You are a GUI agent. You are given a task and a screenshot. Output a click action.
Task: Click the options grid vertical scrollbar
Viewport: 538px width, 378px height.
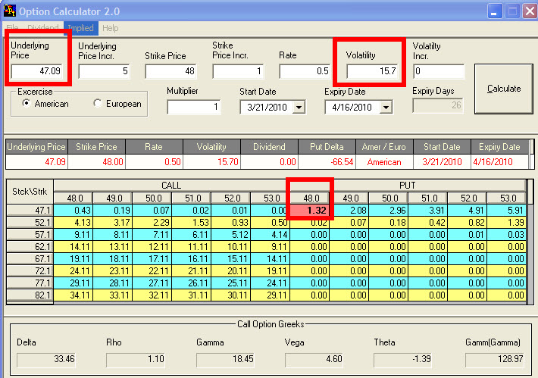[530, 242]
